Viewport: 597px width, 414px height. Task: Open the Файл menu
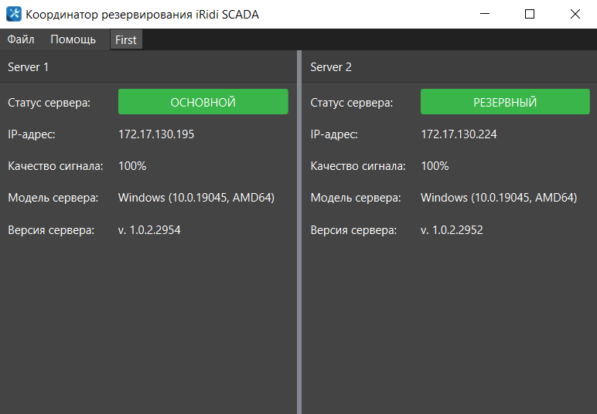tap(21, 39)
